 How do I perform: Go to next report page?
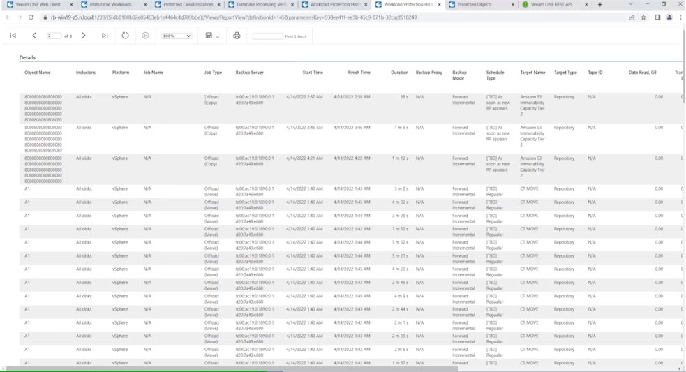point(84,36)
